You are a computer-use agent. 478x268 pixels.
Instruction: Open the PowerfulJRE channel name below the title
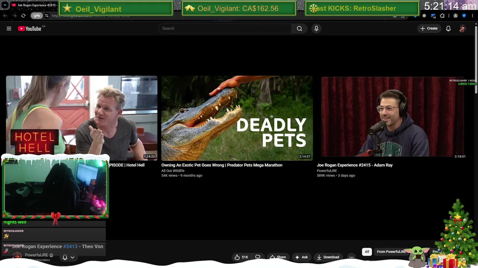[37, 255]
